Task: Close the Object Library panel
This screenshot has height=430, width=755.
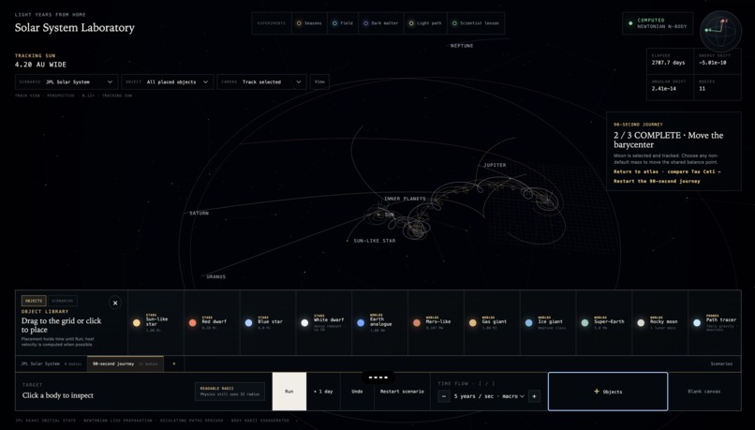Action: coord(115,303)
